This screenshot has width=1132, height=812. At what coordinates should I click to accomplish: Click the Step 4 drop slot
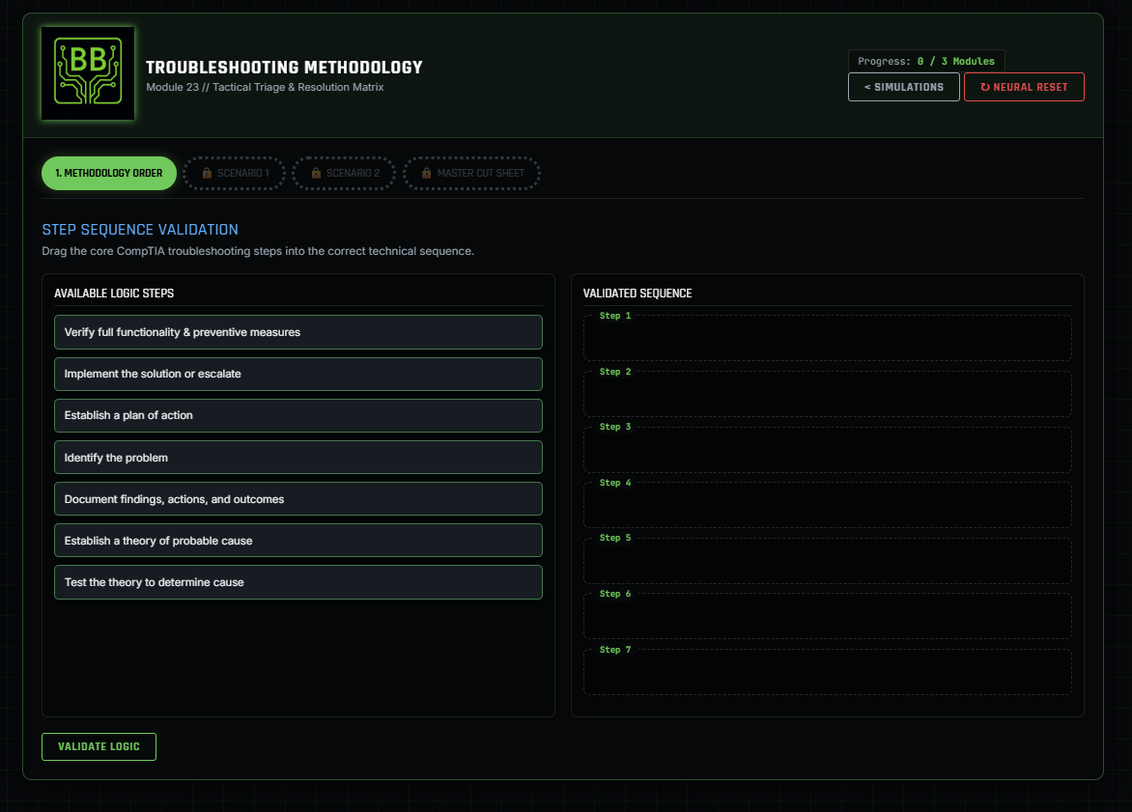click(x=827, y=505)
